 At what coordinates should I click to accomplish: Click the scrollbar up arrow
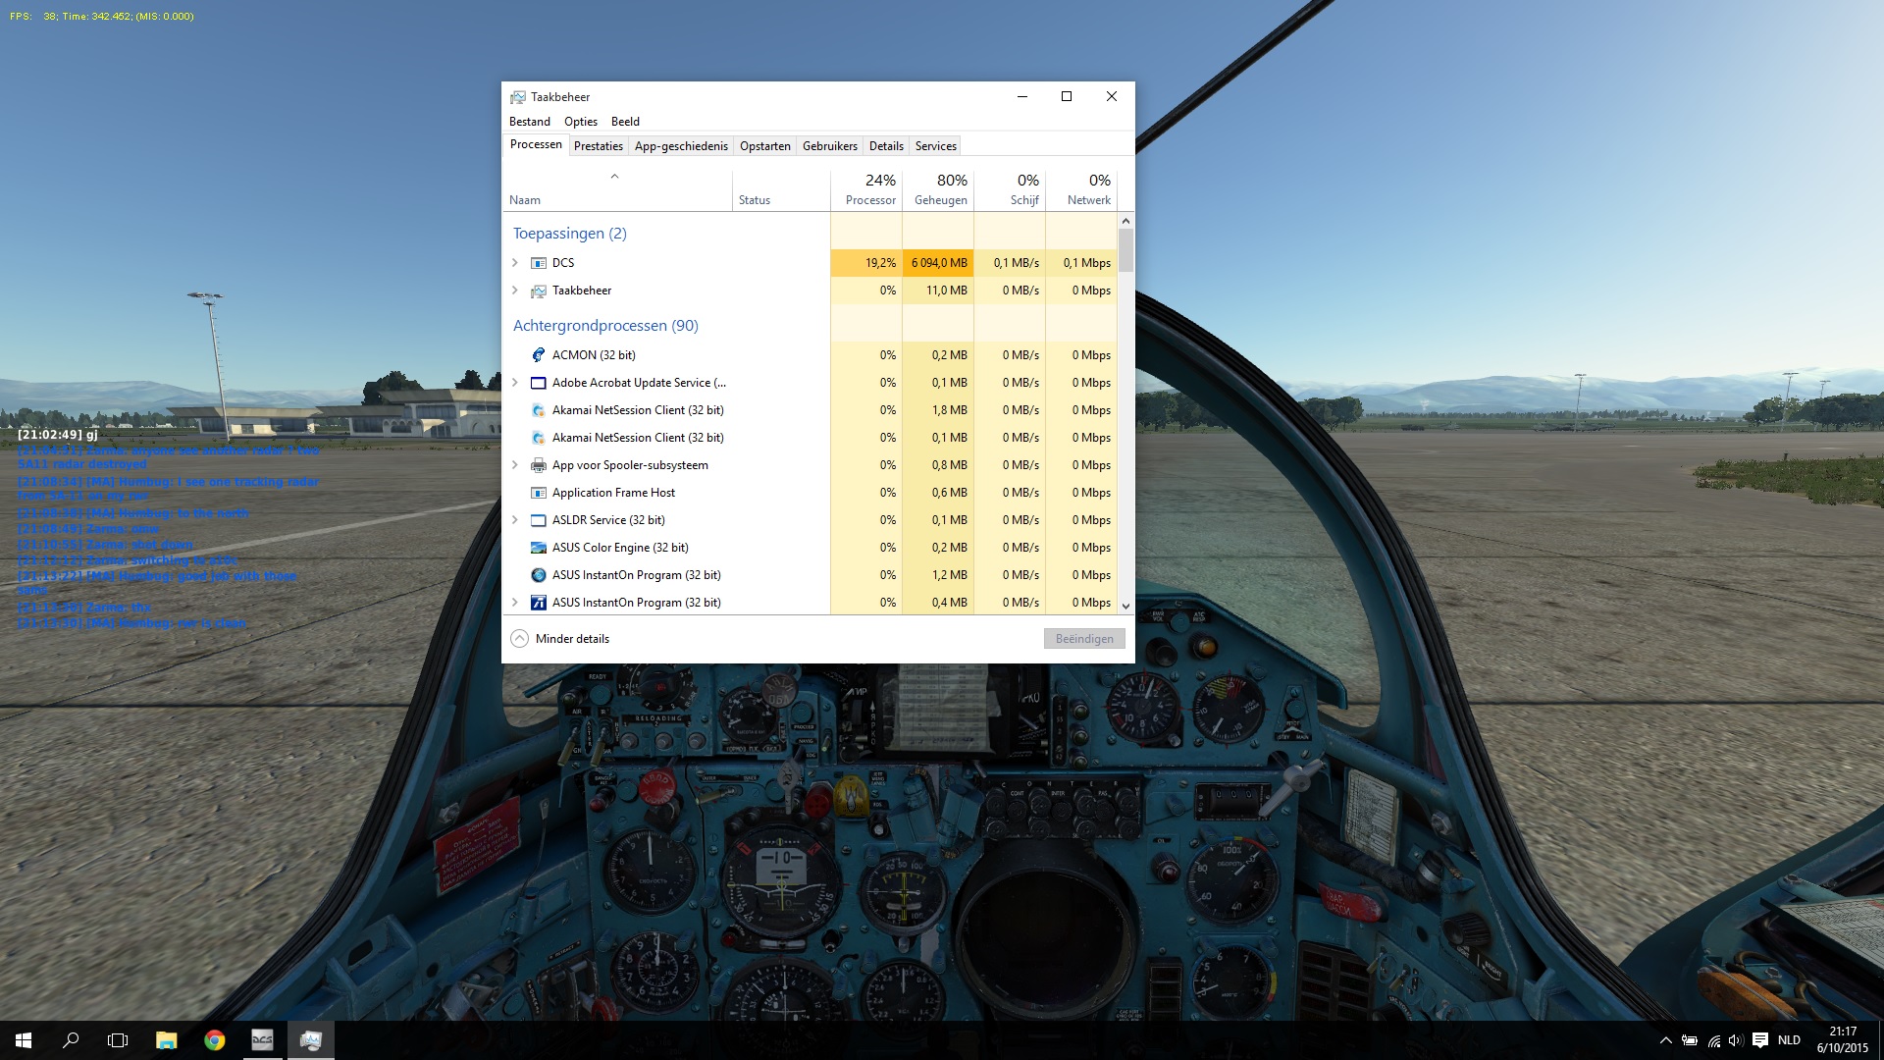point(1125,221)
